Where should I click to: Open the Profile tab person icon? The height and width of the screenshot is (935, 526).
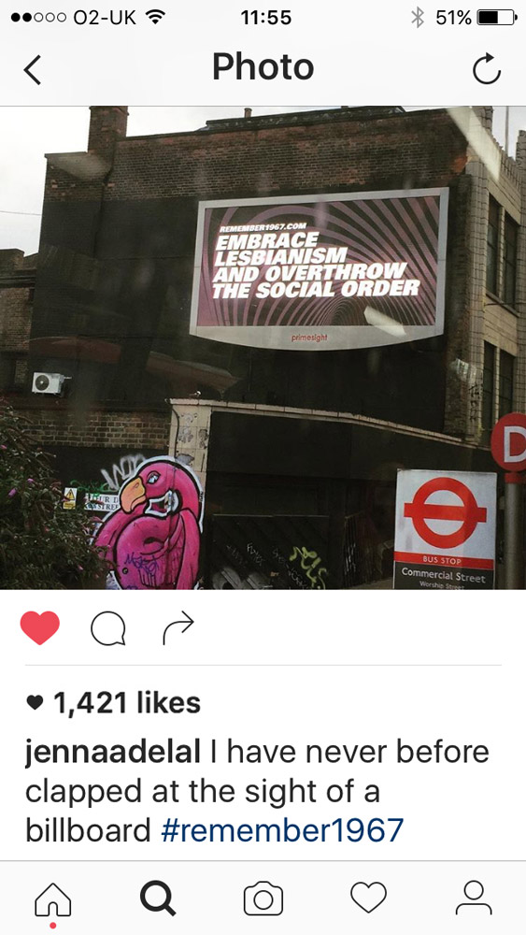pyautogui.click(x=474, y=898)
